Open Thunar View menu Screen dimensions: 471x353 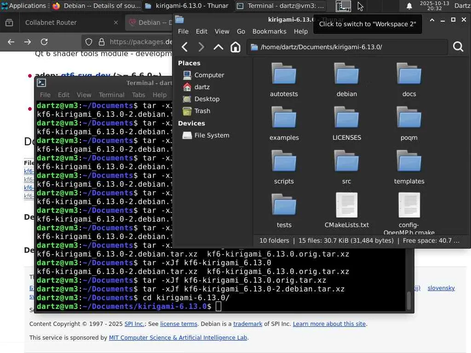point(222,32)
